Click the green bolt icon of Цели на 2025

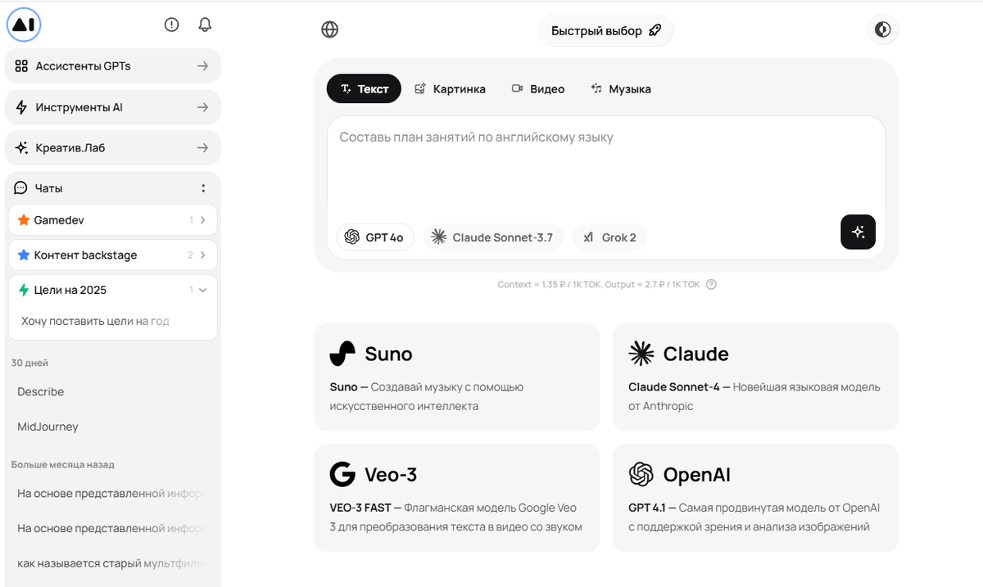[x=24, y=290]
